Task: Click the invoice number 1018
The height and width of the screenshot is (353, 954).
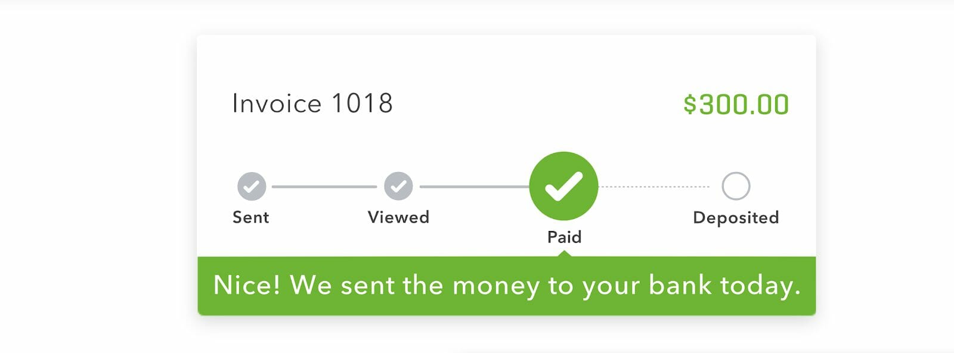Action: coord(362,104)
